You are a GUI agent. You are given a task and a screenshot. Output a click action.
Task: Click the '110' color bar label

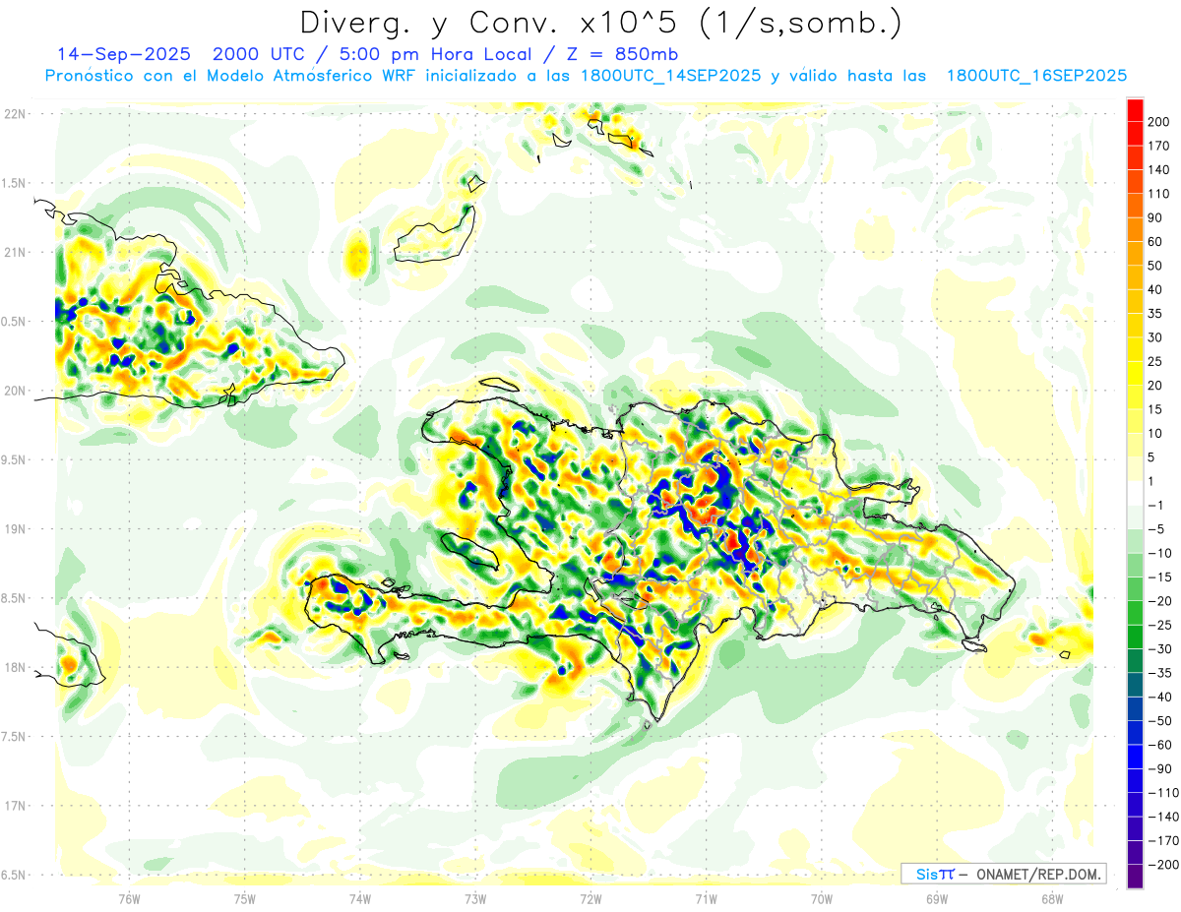click(x=1159, y=194)
